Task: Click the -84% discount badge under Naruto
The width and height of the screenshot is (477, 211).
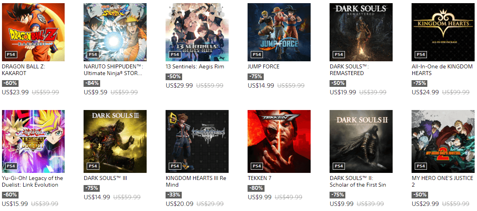Action: (92, 83)
